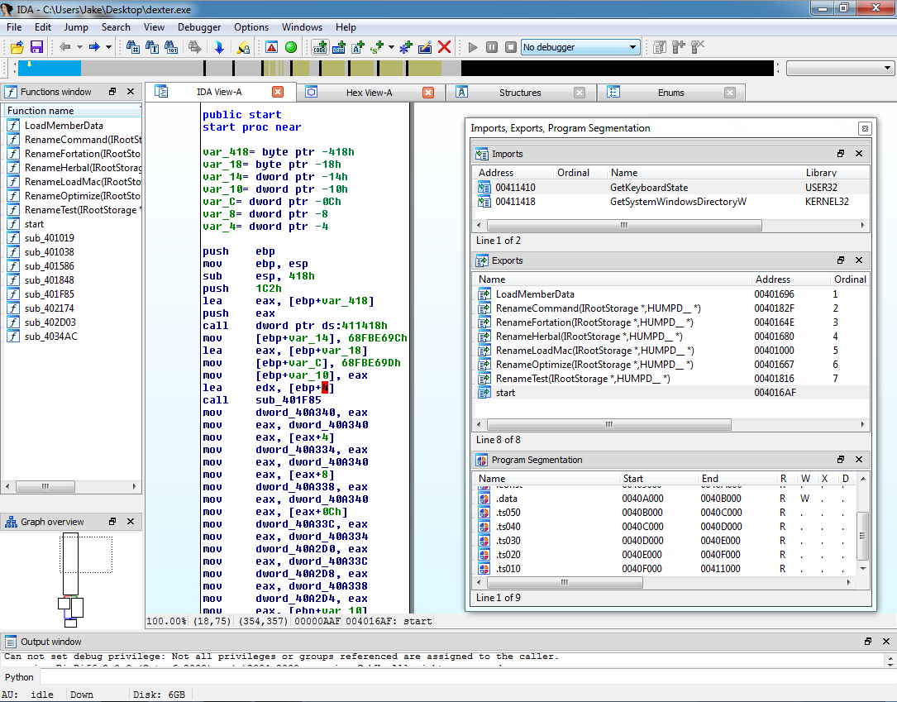This screenshot has height=702, width=897.
Task: Close the Structures tab
Action: point(580,93)
